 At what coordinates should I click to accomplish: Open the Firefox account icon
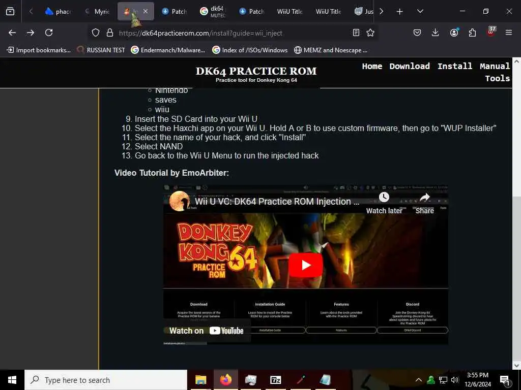pyautogui.click(x=454, y=32)
